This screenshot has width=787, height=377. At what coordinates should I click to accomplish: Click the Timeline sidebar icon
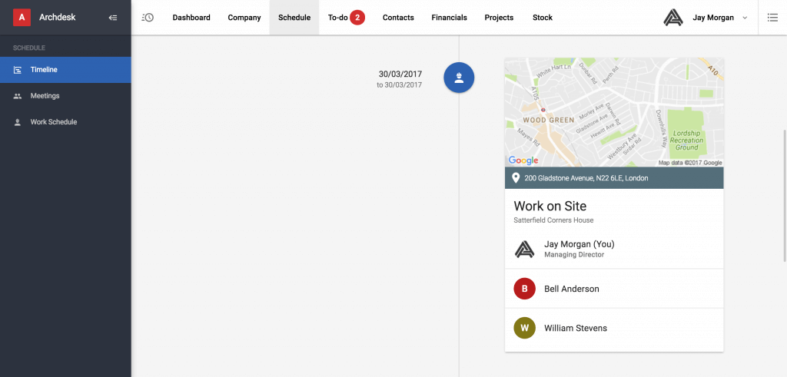[18, 70]
